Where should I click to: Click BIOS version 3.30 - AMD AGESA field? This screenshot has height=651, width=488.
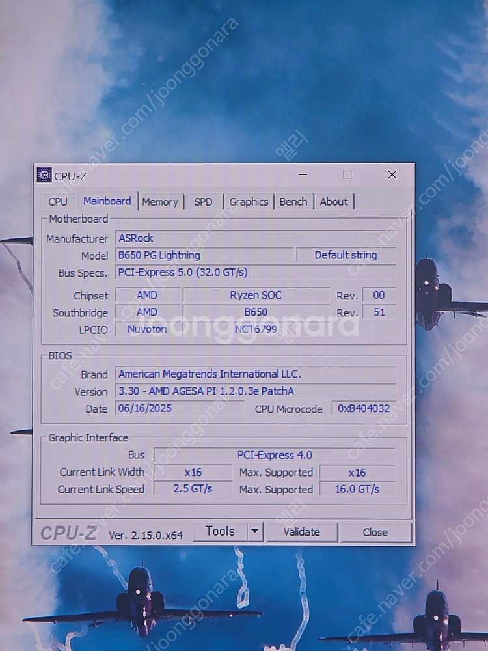pos(255,391)
